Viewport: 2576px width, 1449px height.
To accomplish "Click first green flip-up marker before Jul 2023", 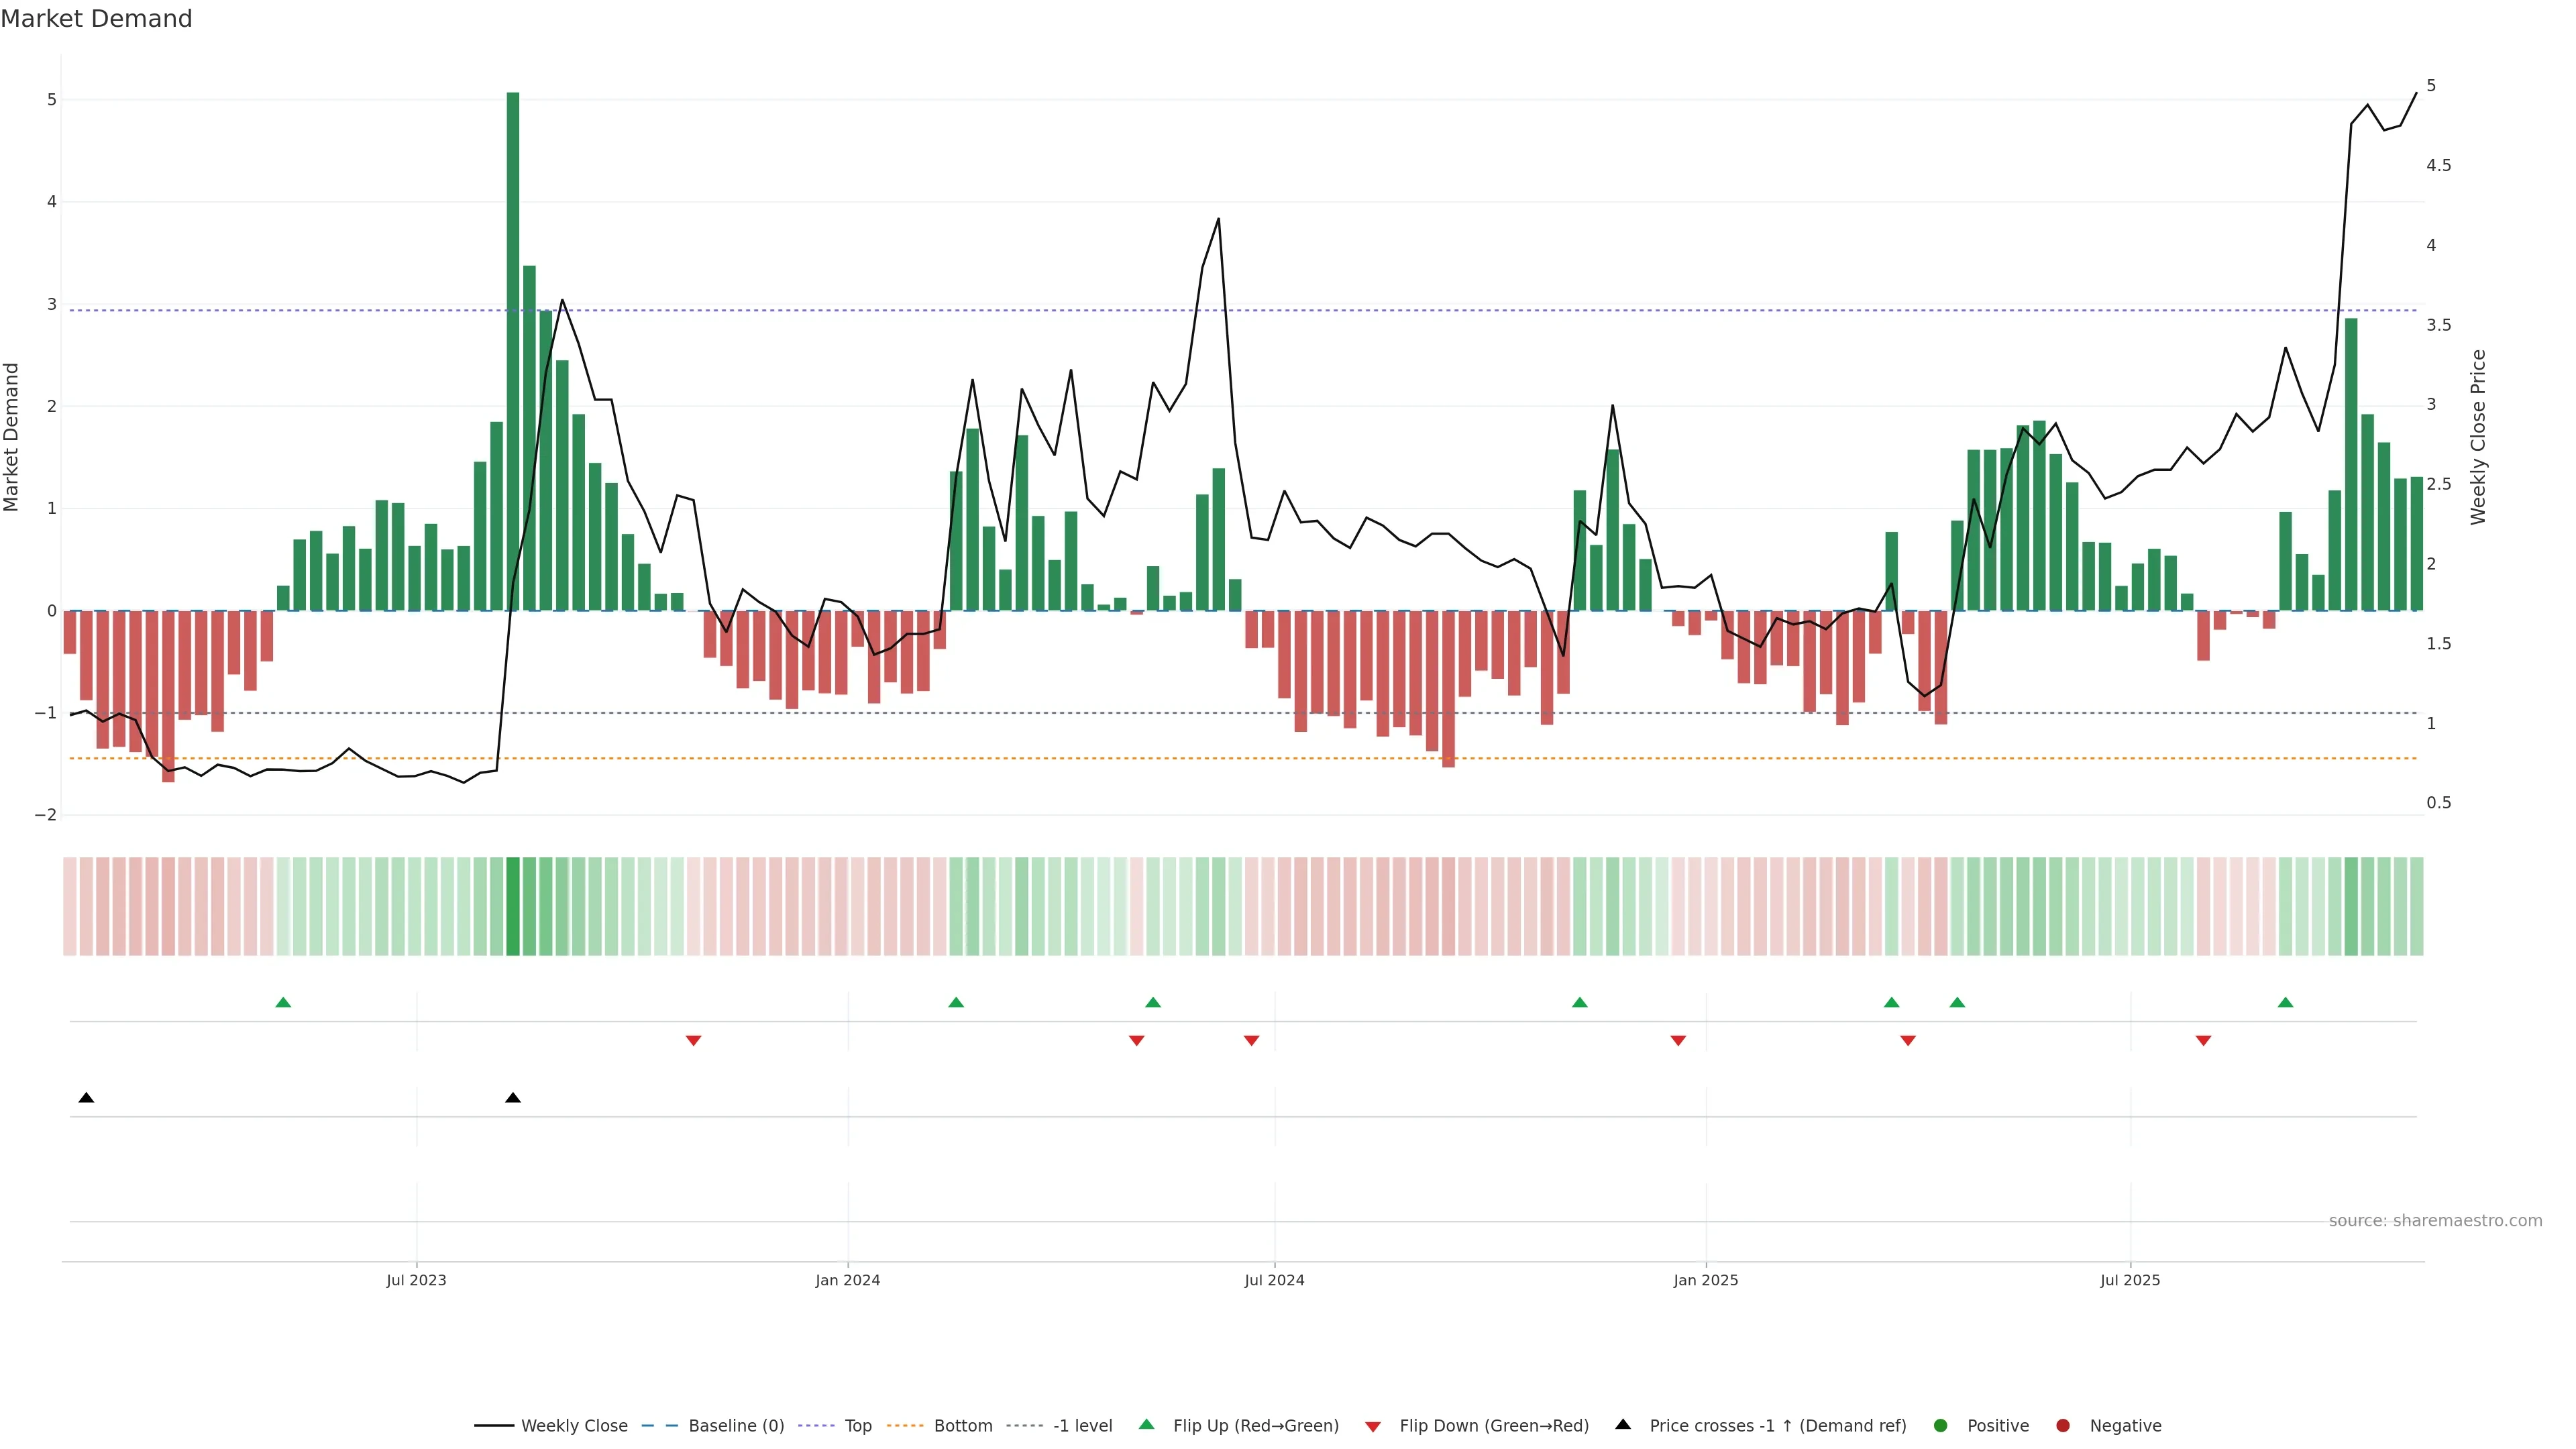I will [x=283, y=1002].
